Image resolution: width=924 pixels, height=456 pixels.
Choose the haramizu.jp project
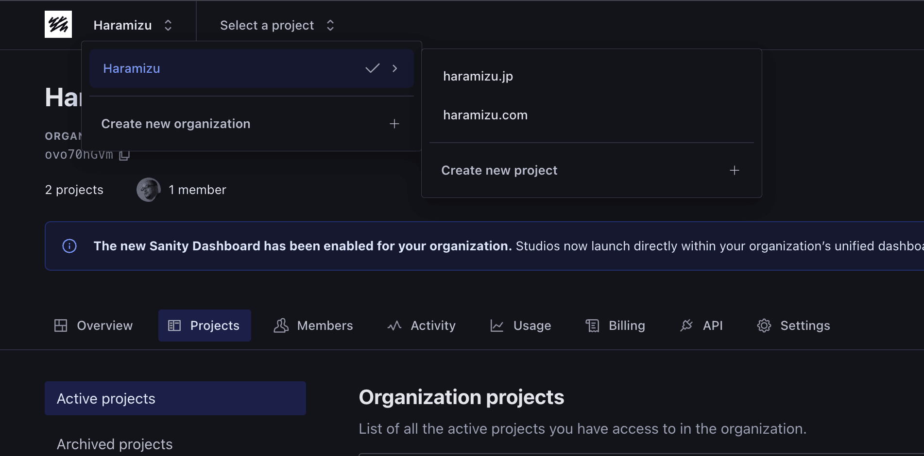478,76
